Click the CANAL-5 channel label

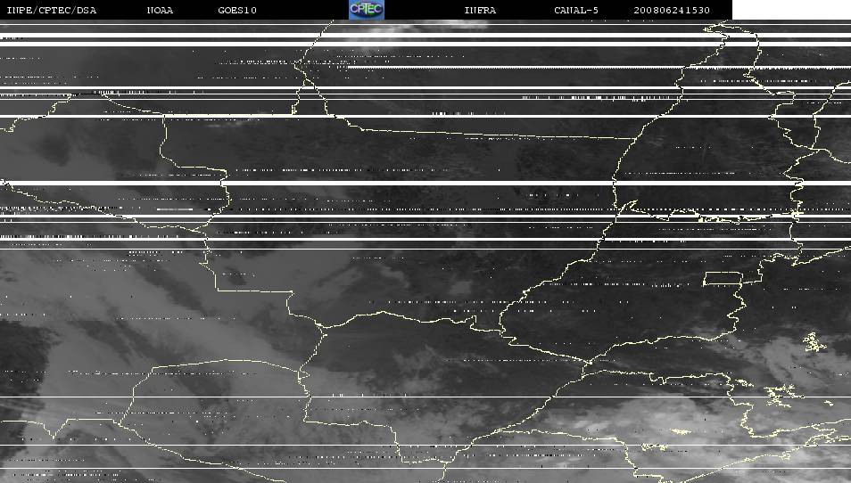point(576,11)
